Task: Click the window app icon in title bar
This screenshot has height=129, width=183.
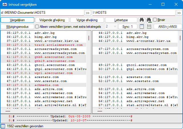Action: click(5, 5)
